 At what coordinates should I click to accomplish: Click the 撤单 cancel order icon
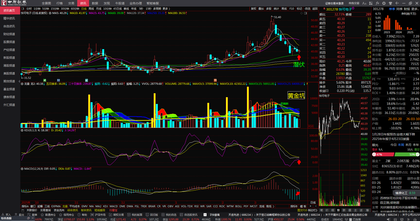(x=29, y=214)
